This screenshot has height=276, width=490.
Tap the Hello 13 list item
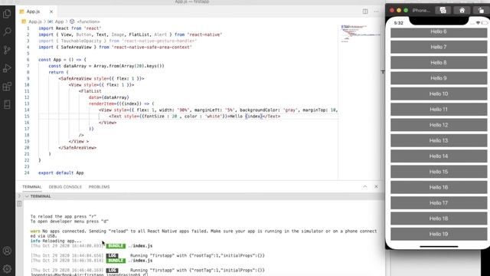point(439,140)
